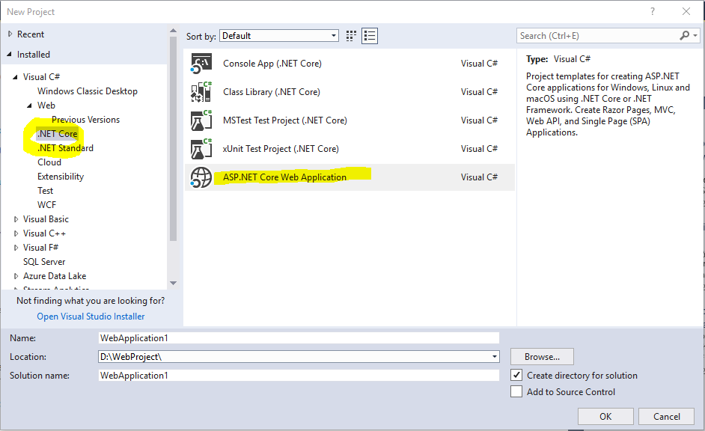
Task: Select the Class Library (.NET Core) icon
Action: click(201, 92)
